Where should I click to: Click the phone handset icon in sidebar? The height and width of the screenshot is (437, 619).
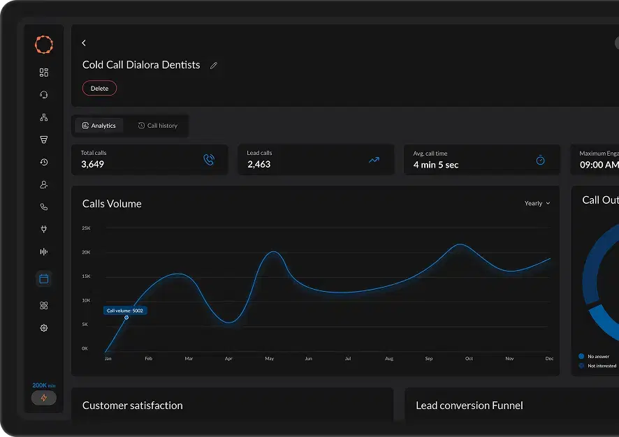coord(44,207)
